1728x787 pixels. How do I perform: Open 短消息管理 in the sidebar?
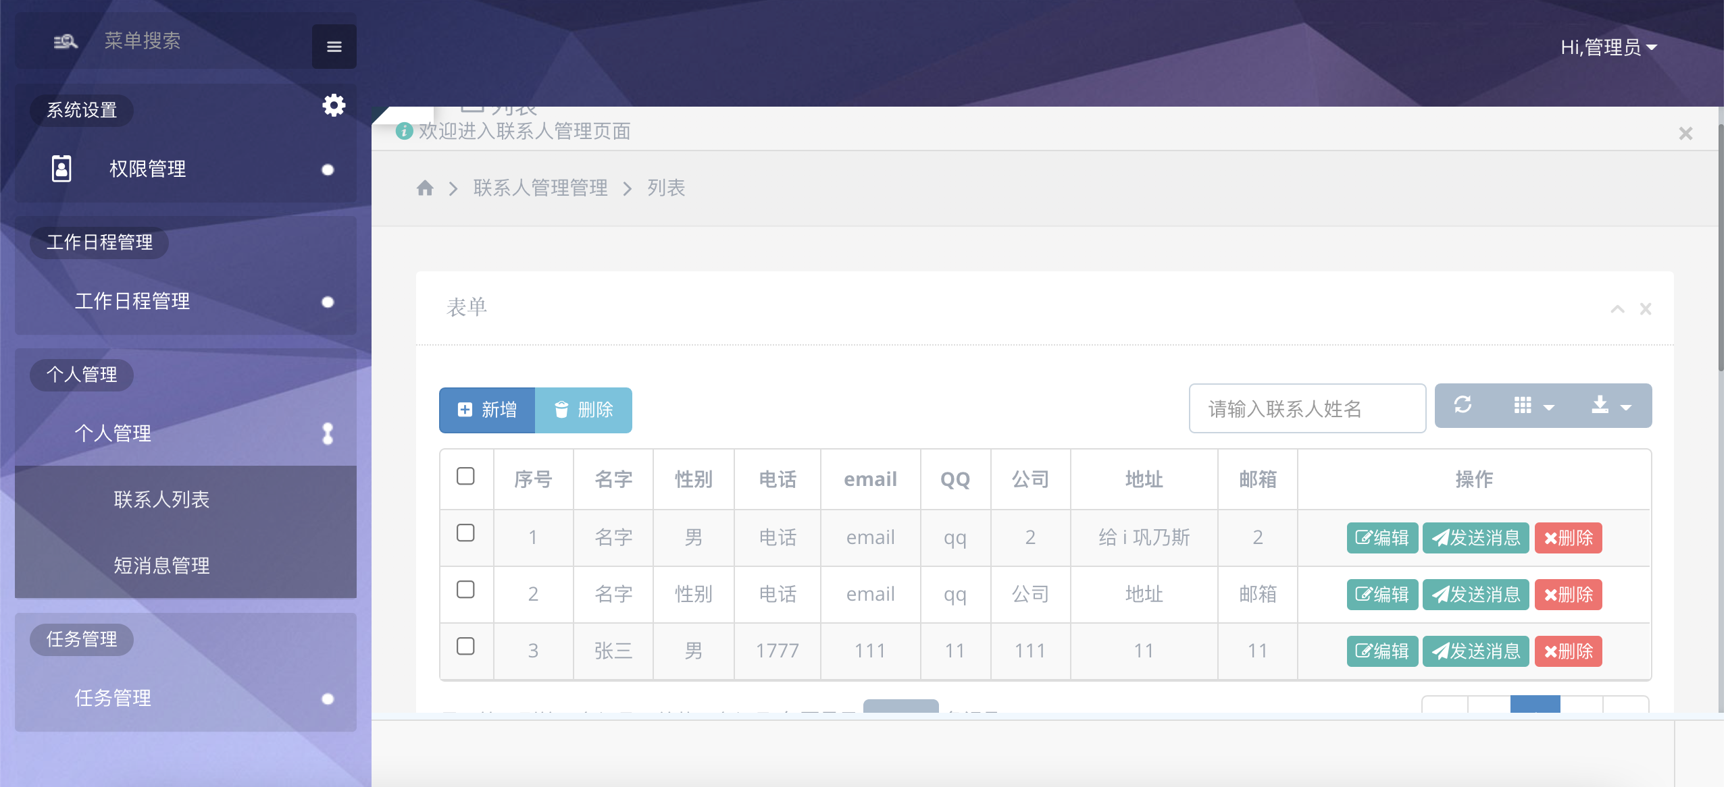pos(161,565)
